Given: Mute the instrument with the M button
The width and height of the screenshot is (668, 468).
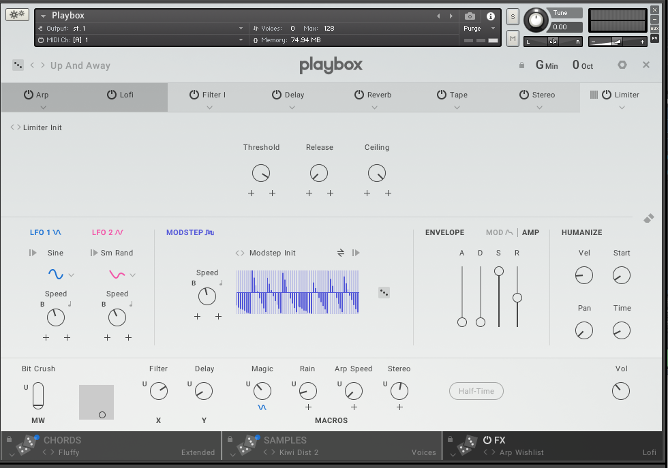Looking at the screenshot, I should [513, 39].
